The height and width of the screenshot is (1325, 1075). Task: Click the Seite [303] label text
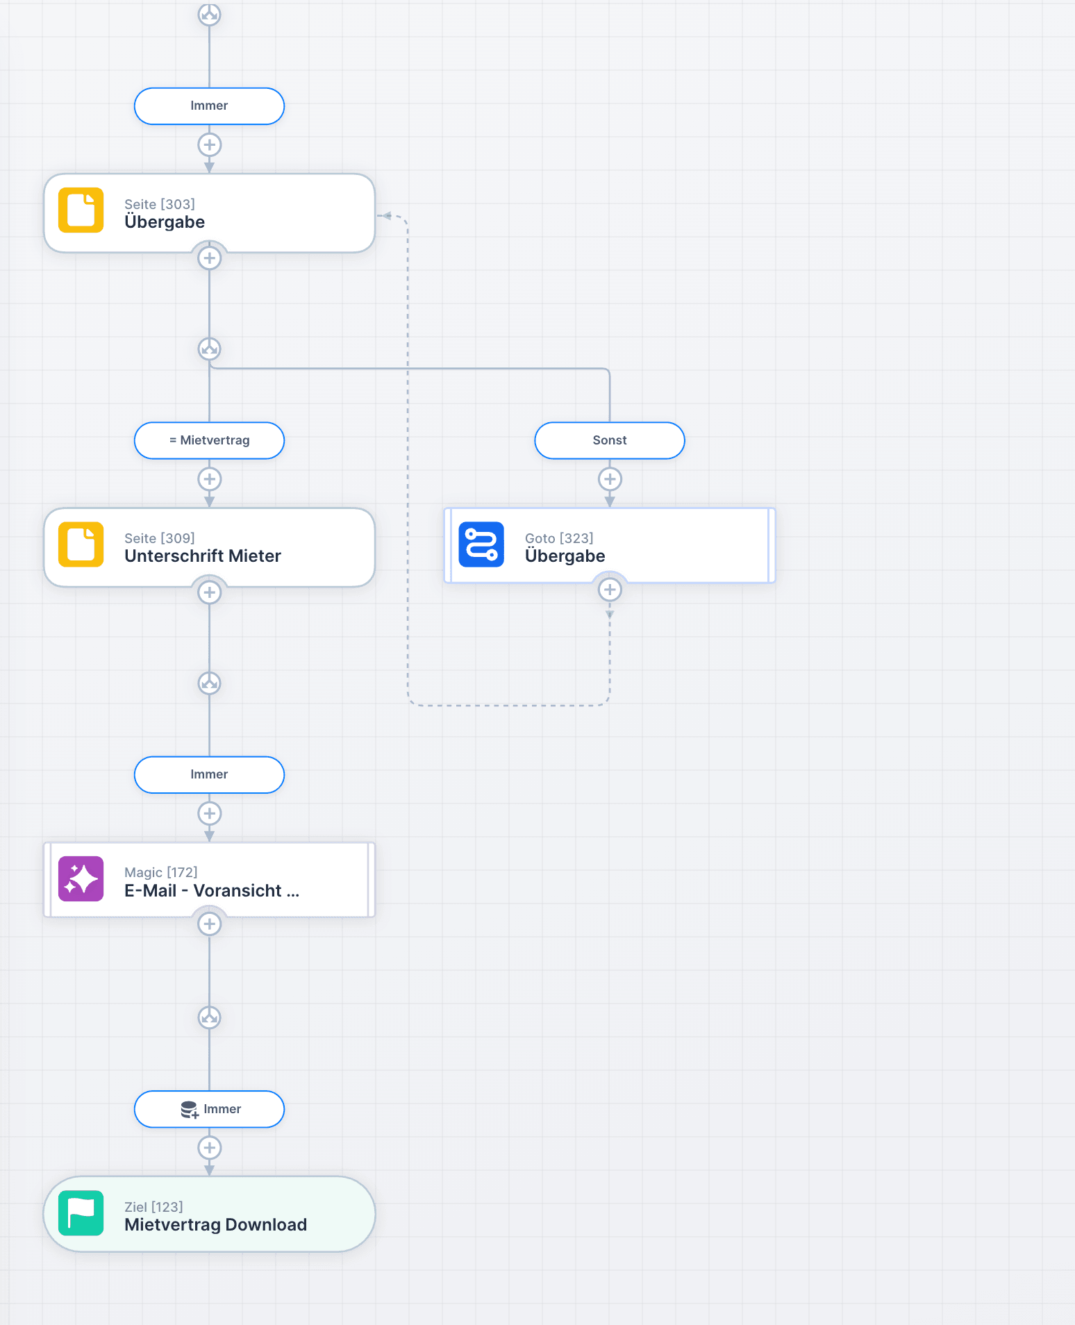tap(160, 204)
